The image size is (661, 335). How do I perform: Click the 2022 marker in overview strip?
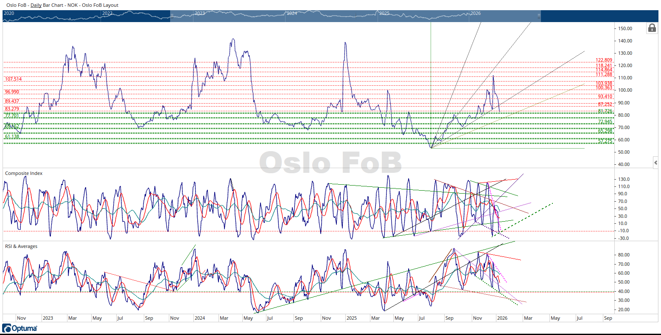coord(107,13)
